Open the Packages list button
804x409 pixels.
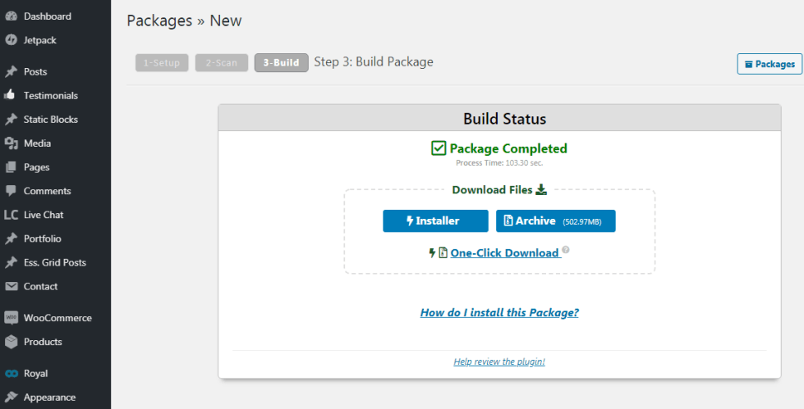click(x=770, y=64)
